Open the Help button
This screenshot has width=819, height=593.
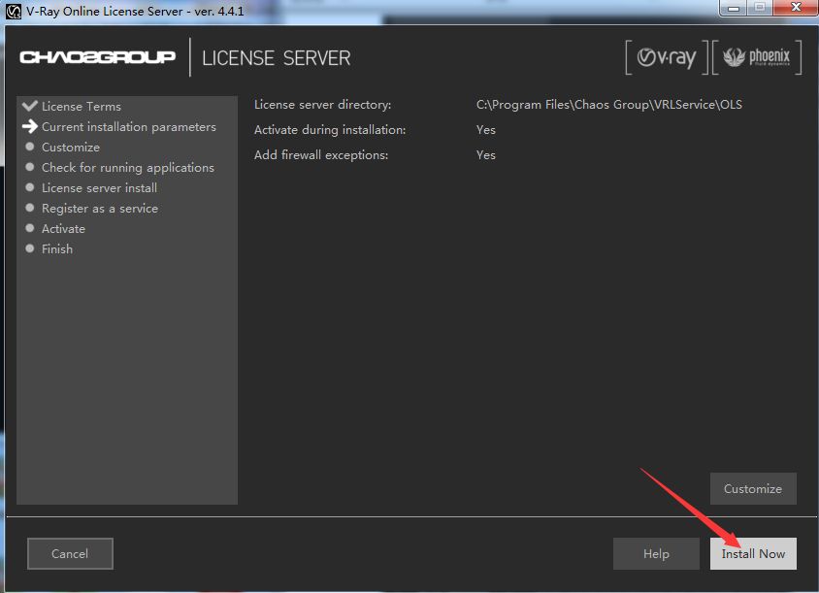656,553
